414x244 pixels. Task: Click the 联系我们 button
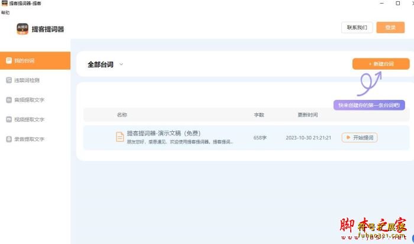(x=357, y=27)
